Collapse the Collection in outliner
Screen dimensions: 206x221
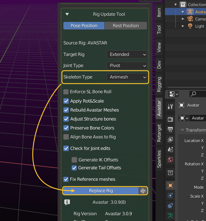pos(176,5)
